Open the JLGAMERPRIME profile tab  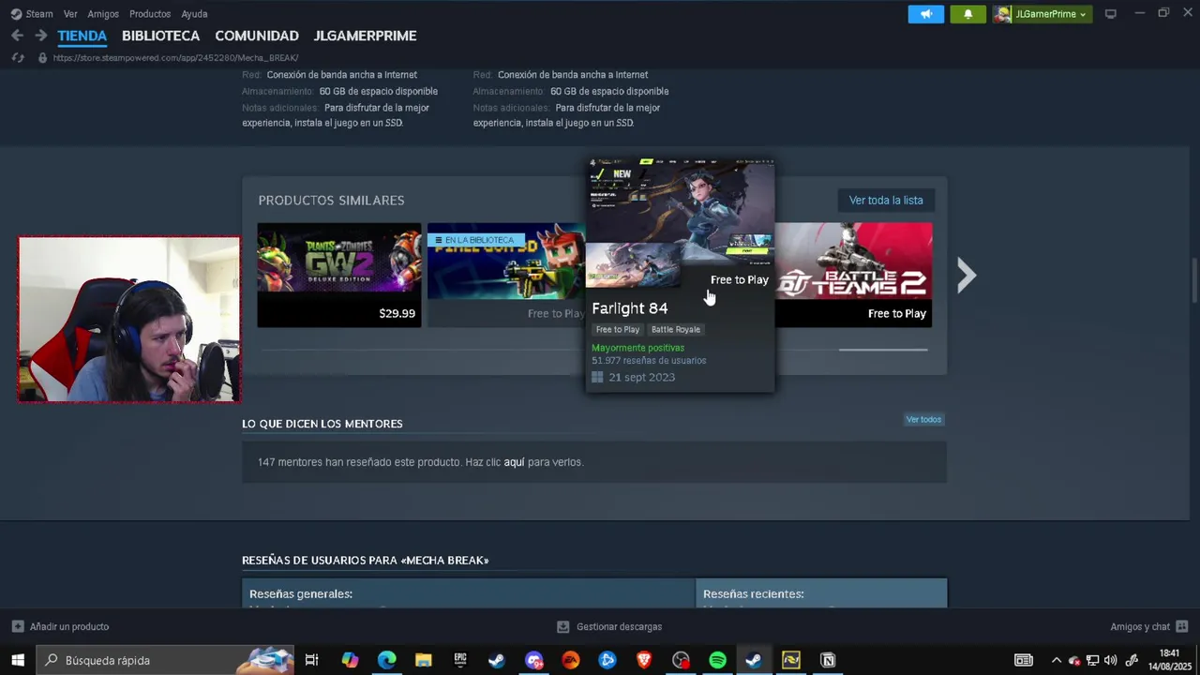tap(365, 36)
